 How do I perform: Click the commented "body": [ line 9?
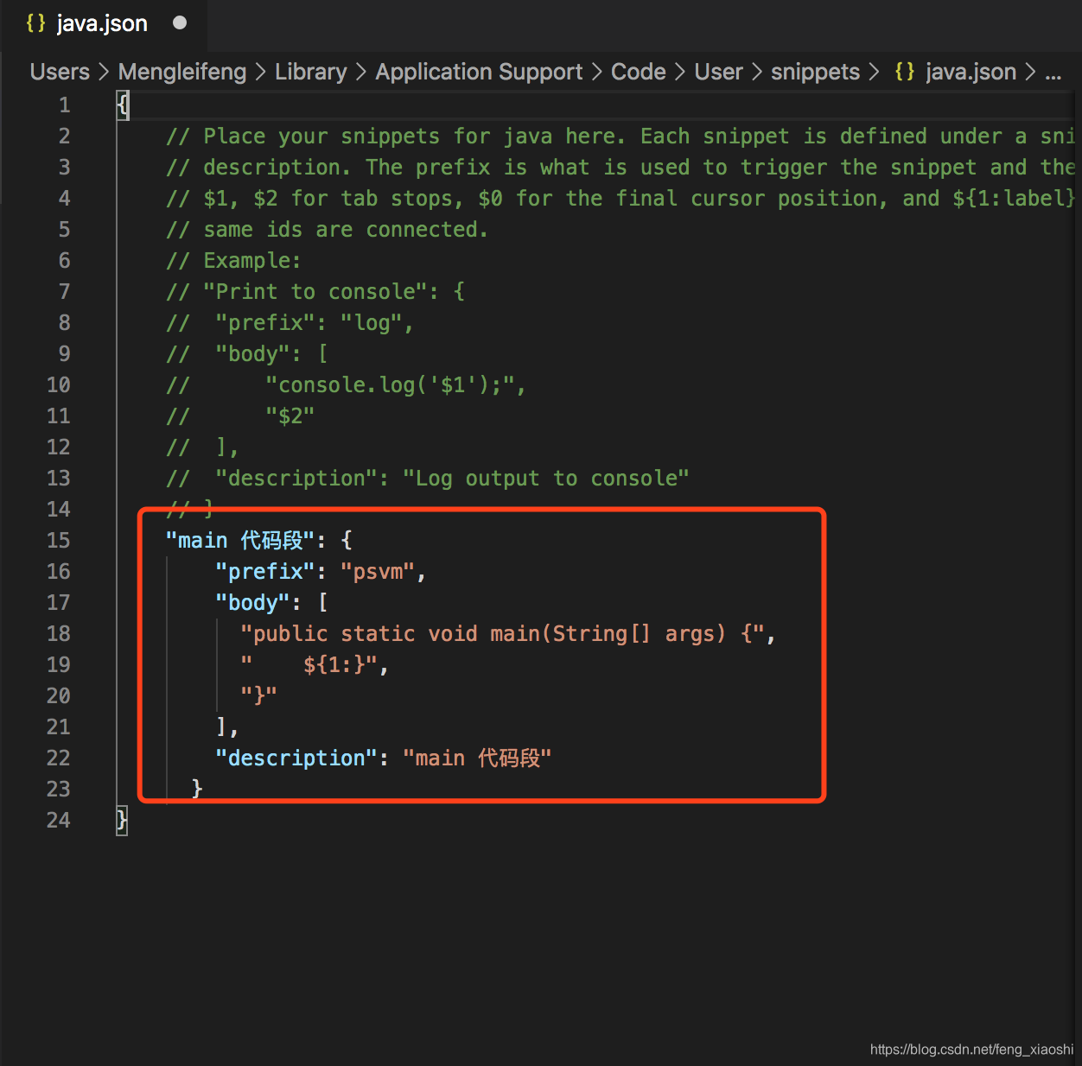coord(246,354)
